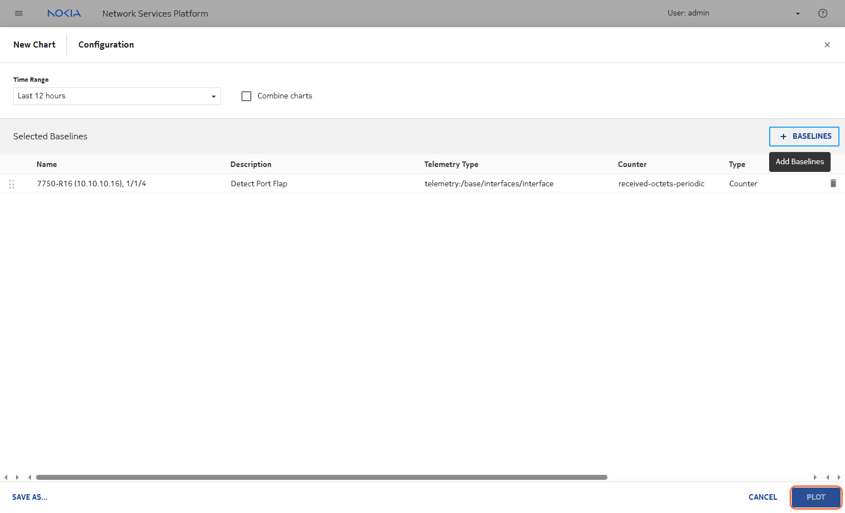Open the Time Range dropdown
Image resolution: width=845 pixels, height=513 pixels.
(117, 96)
